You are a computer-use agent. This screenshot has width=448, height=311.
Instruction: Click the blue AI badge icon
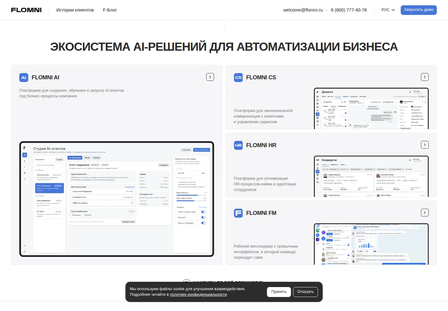[24, 77]
